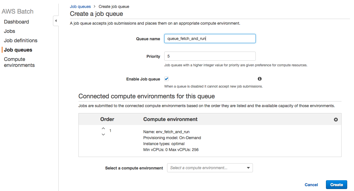
Task: Click the AWS Batch sidebar heading
Action: pyautogui.click(x=18, y=12)
